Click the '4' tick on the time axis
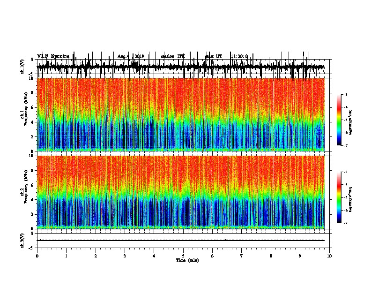Image resolution: width=371 pixels, height=287 pixels. pos(154,256)
